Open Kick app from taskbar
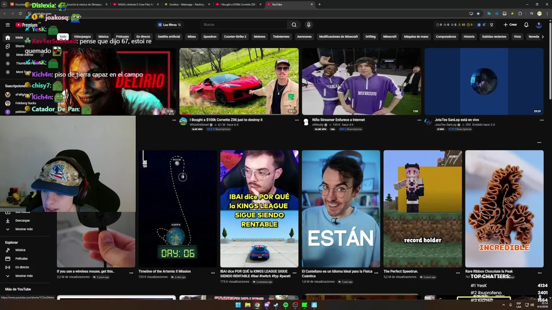The height and width of the screenshot is (310, 552). 304,305
